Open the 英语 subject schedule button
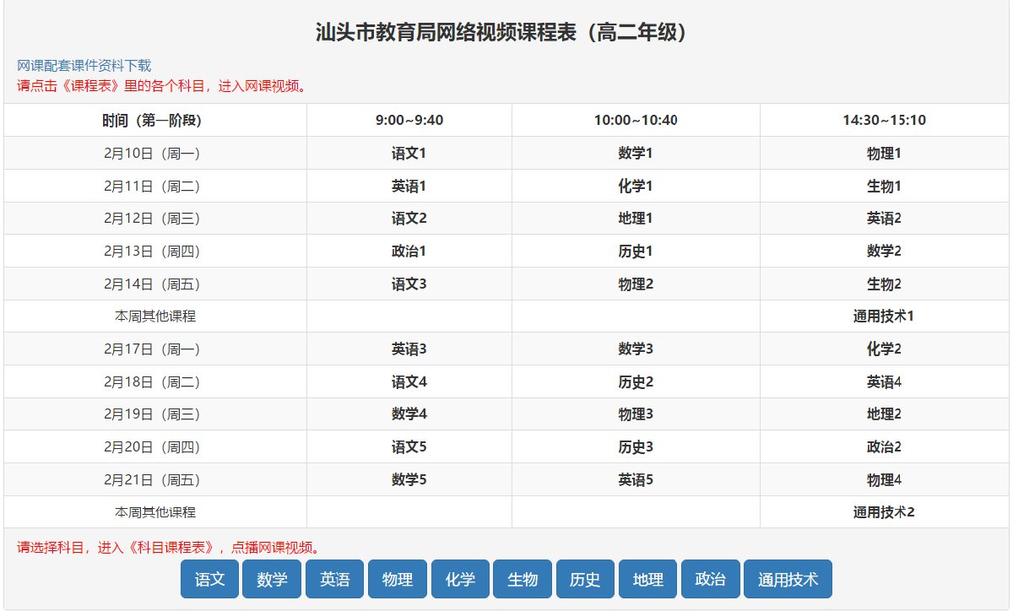1013x611 pixels. [334, 580]
